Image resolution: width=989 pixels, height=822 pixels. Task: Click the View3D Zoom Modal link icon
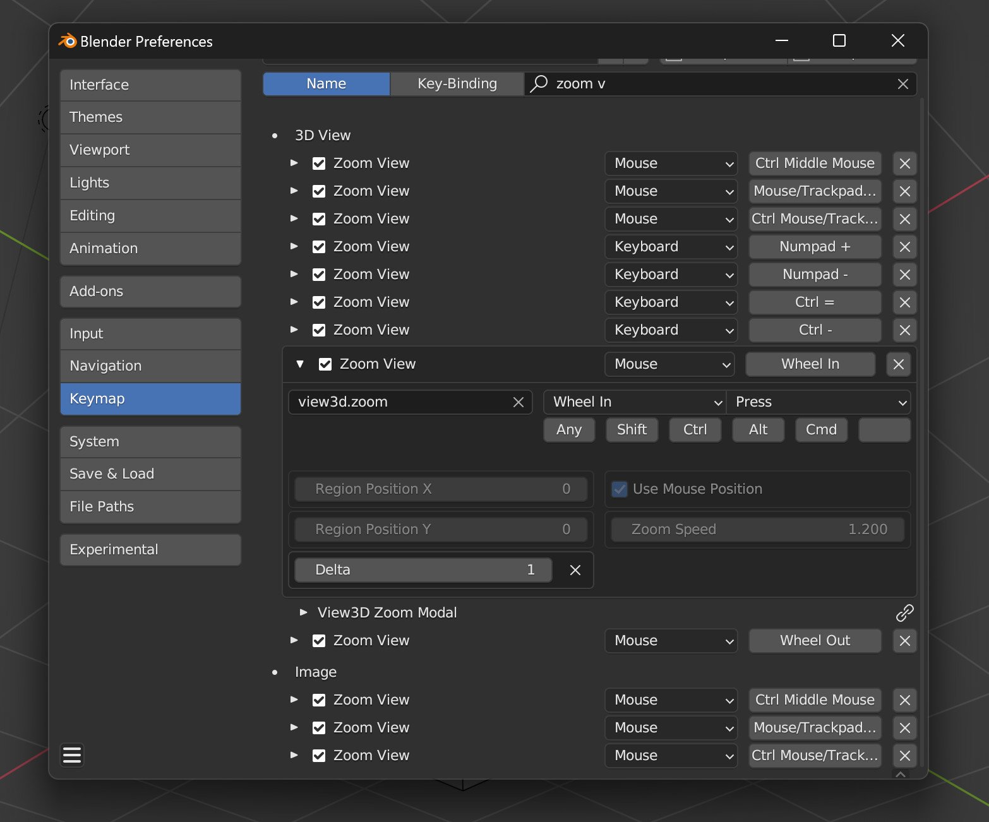pos(904,612)
